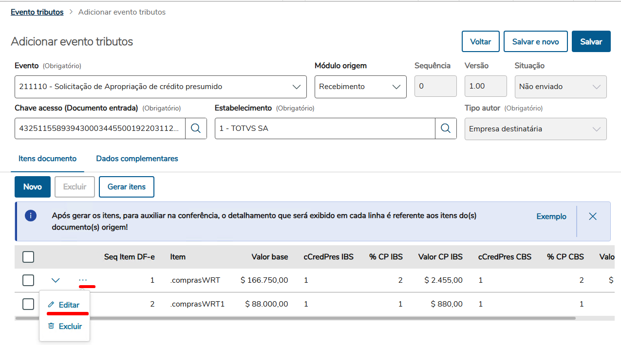Toggle select-all checkbox in table header

28,256
